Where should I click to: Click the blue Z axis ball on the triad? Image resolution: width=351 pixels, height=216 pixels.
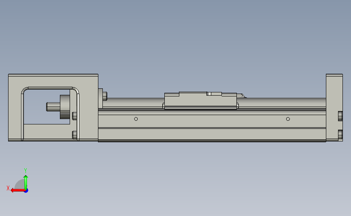26,191
